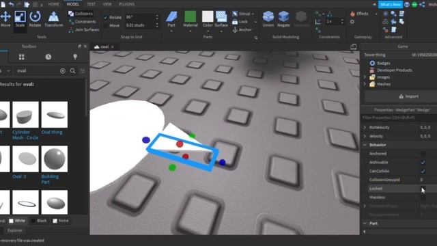The image size is (437, 246).
Task: Uncheck the CanCollide property
Action: pos(423,171)
